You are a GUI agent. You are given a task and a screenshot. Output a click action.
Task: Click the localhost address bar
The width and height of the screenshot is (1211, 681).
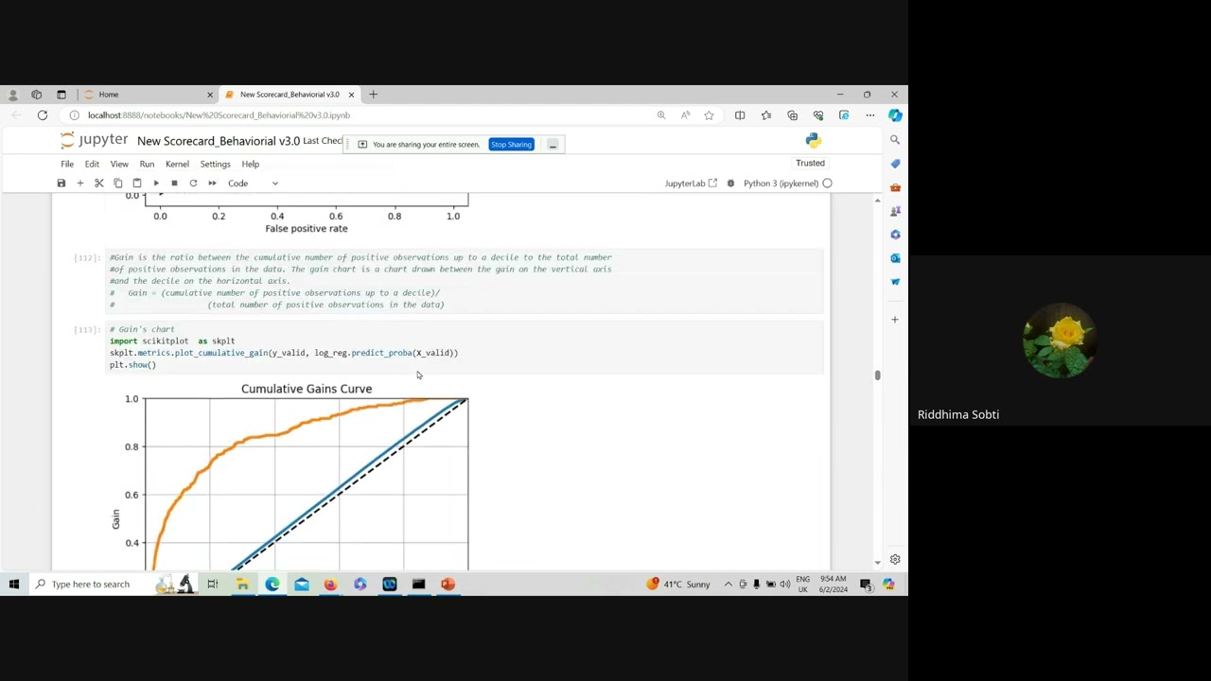tap(360, 115)
